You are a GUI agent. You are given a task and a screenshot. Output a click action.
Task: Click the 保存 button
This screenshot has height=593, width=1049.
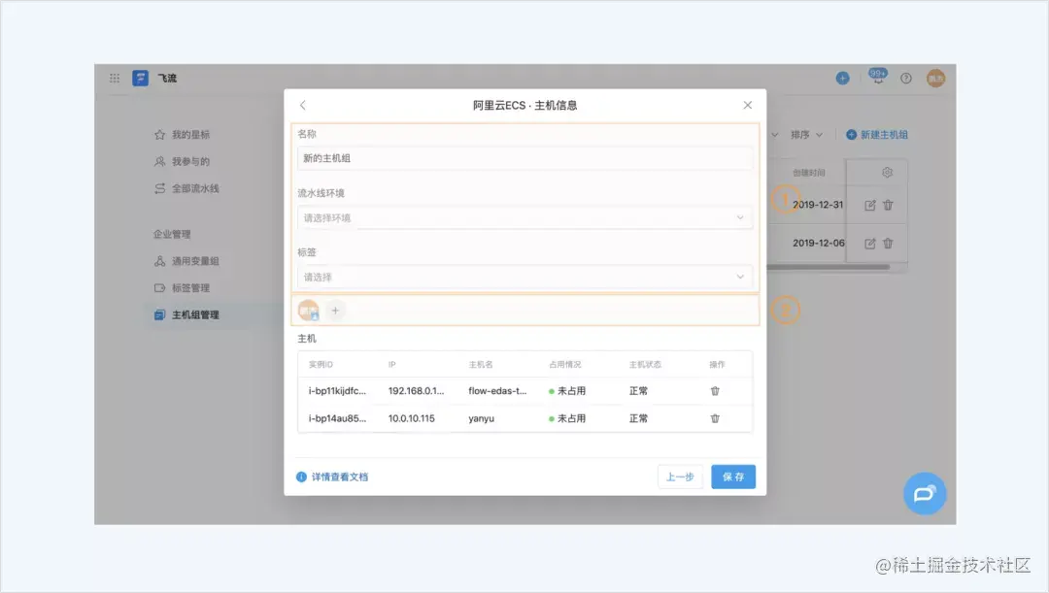click(733, 477)
